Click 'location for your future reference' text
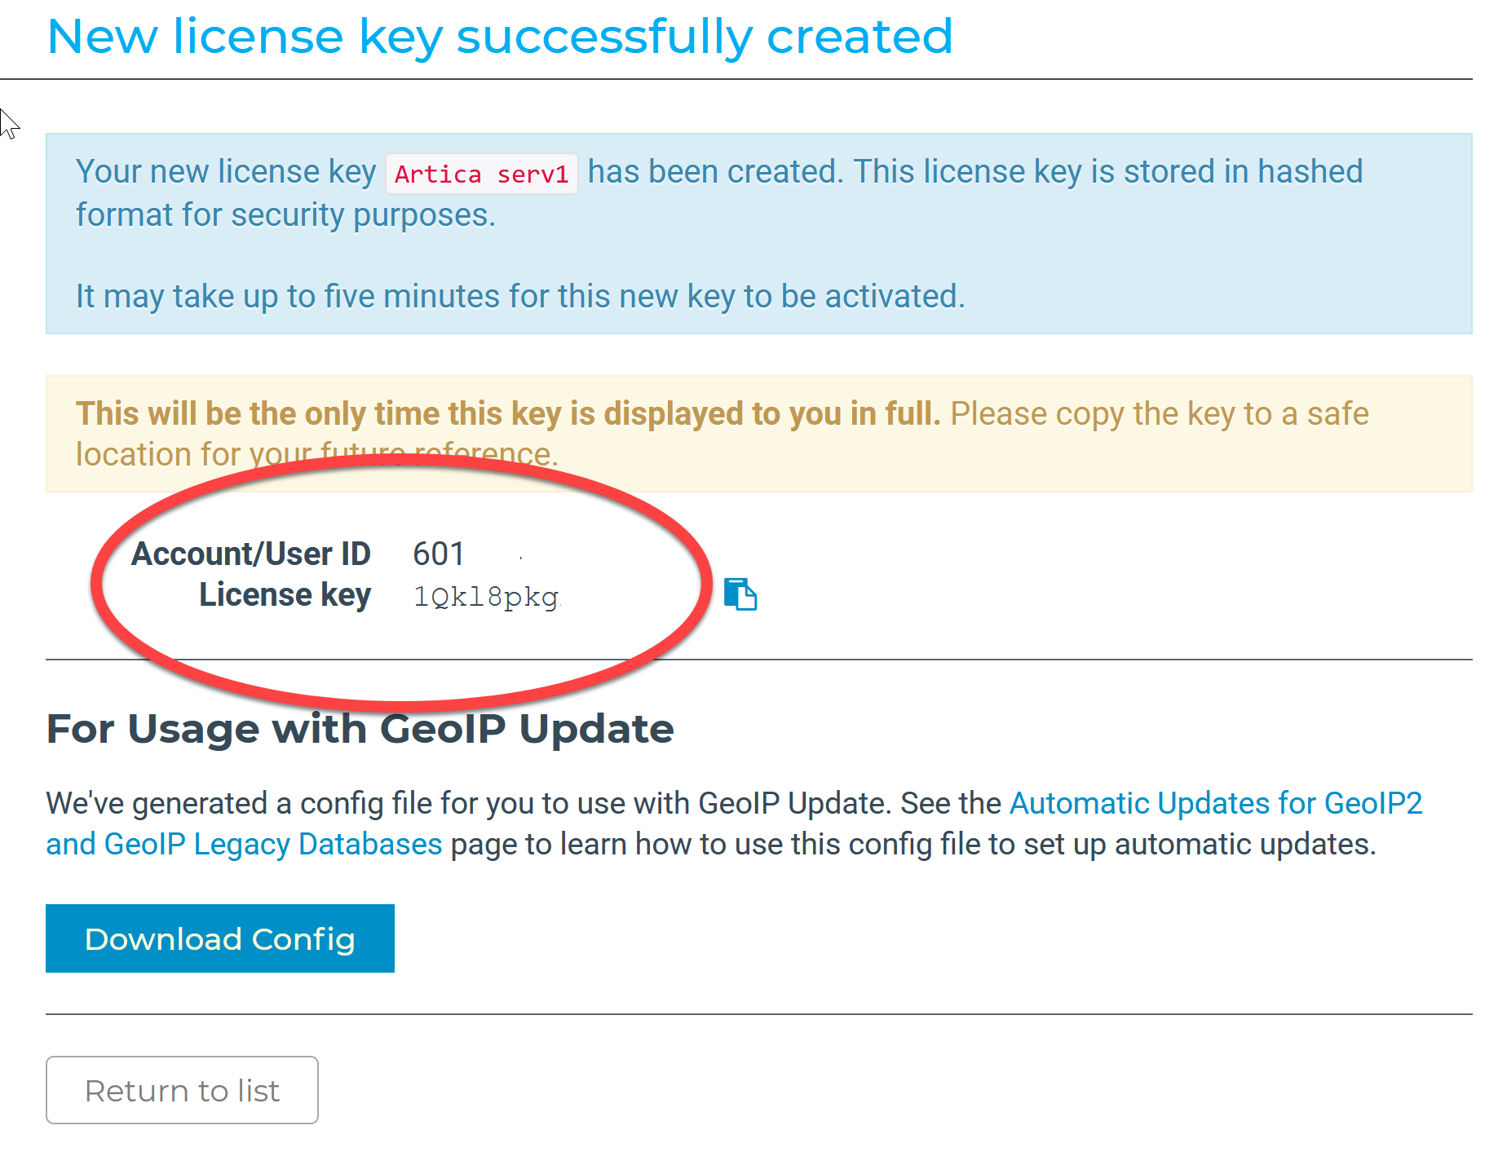The image size is (1507, 1161). (x=316, y=455)
